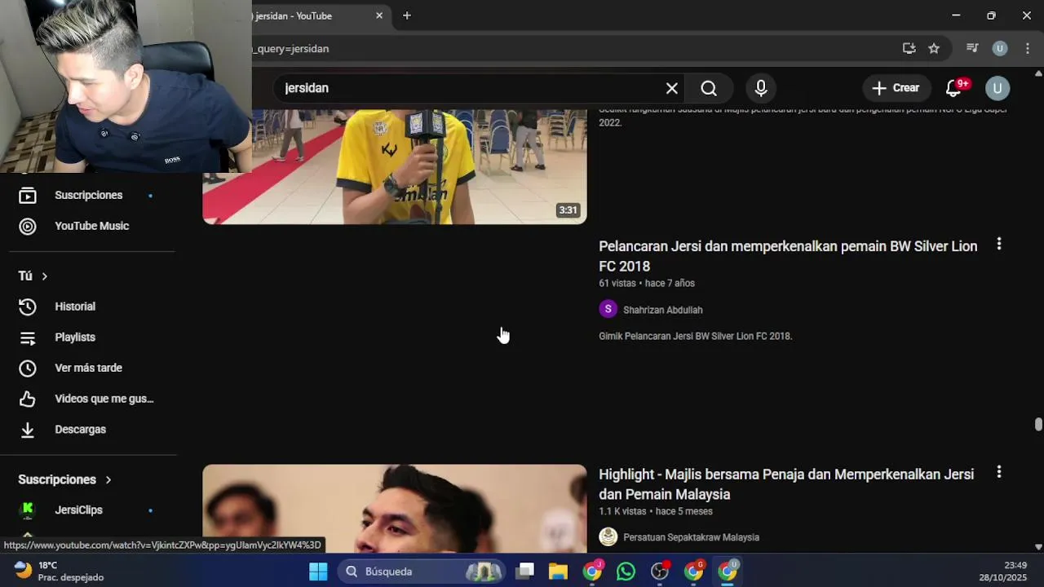Click the taskbar Búsqueda search box
Screen dimensions: 1044x587
point(422,572)
